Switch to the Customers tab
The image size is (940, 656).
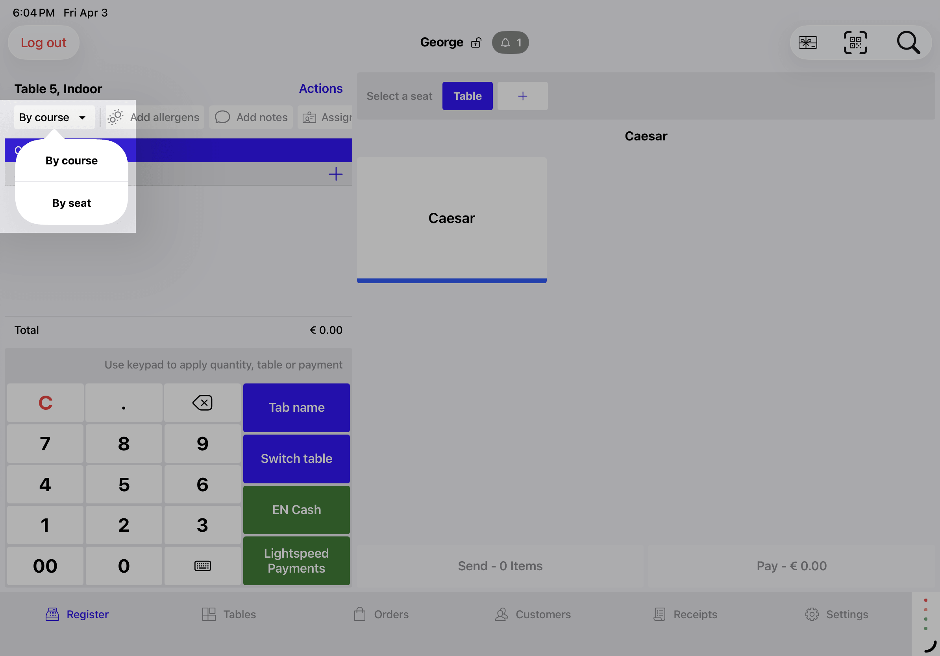click(532, 614)
